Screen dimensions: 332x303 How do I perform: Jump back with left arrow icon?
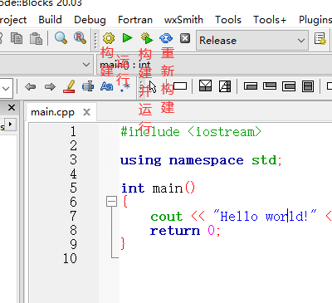point(30,86)
